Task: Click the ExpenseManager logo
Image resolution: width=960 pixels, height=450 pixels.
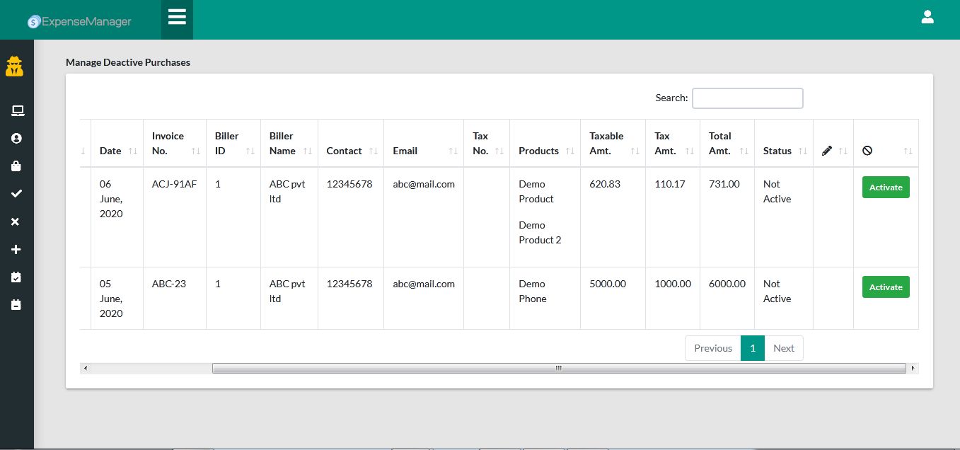Action: click(x=79, y=22)
